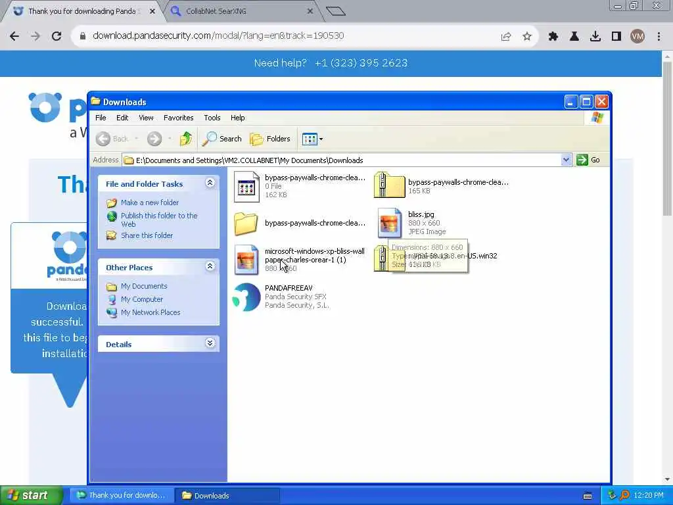Screen dimensions: 673x505
Task: Close the CollabNet SearXNG tab
Action: [x=310, y=12]
